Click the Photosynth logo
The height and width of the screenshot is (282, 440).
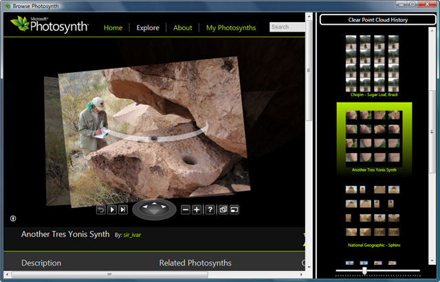(49, 27)
